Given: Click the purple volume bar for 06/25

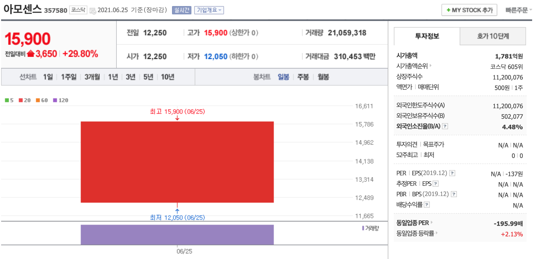Looking at the screenshot, I should [x=177, y=235].
